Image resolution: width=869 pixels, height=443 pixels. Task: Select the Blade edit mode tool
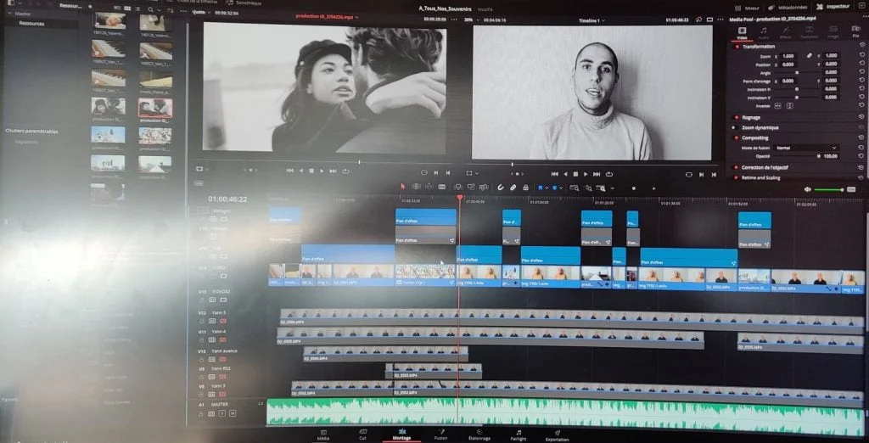point(441,187)
